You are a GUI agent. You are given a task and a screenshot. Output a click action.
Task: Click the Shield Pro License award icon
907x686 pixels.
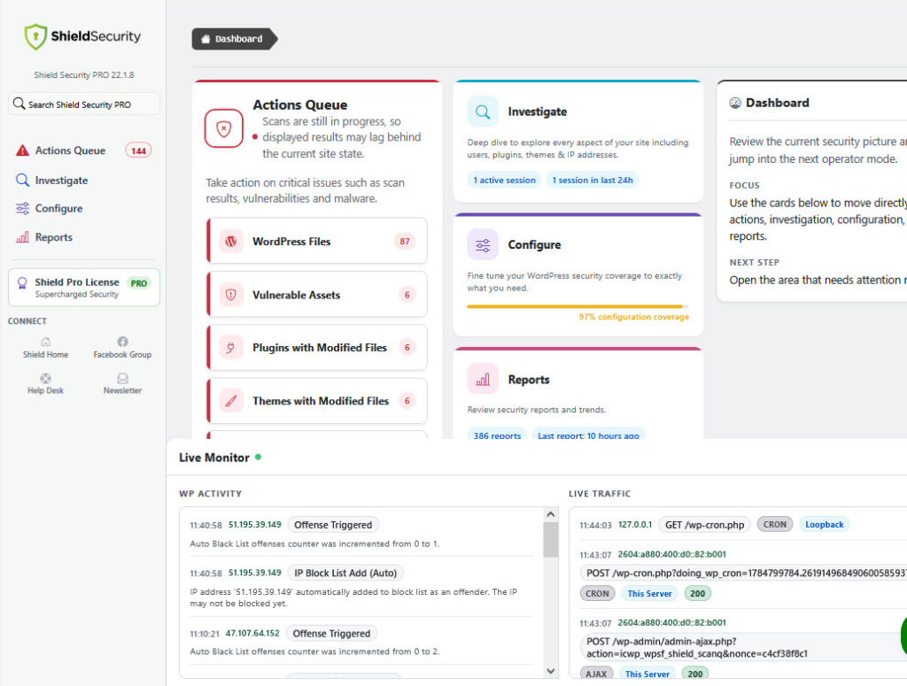pos(22,282)
